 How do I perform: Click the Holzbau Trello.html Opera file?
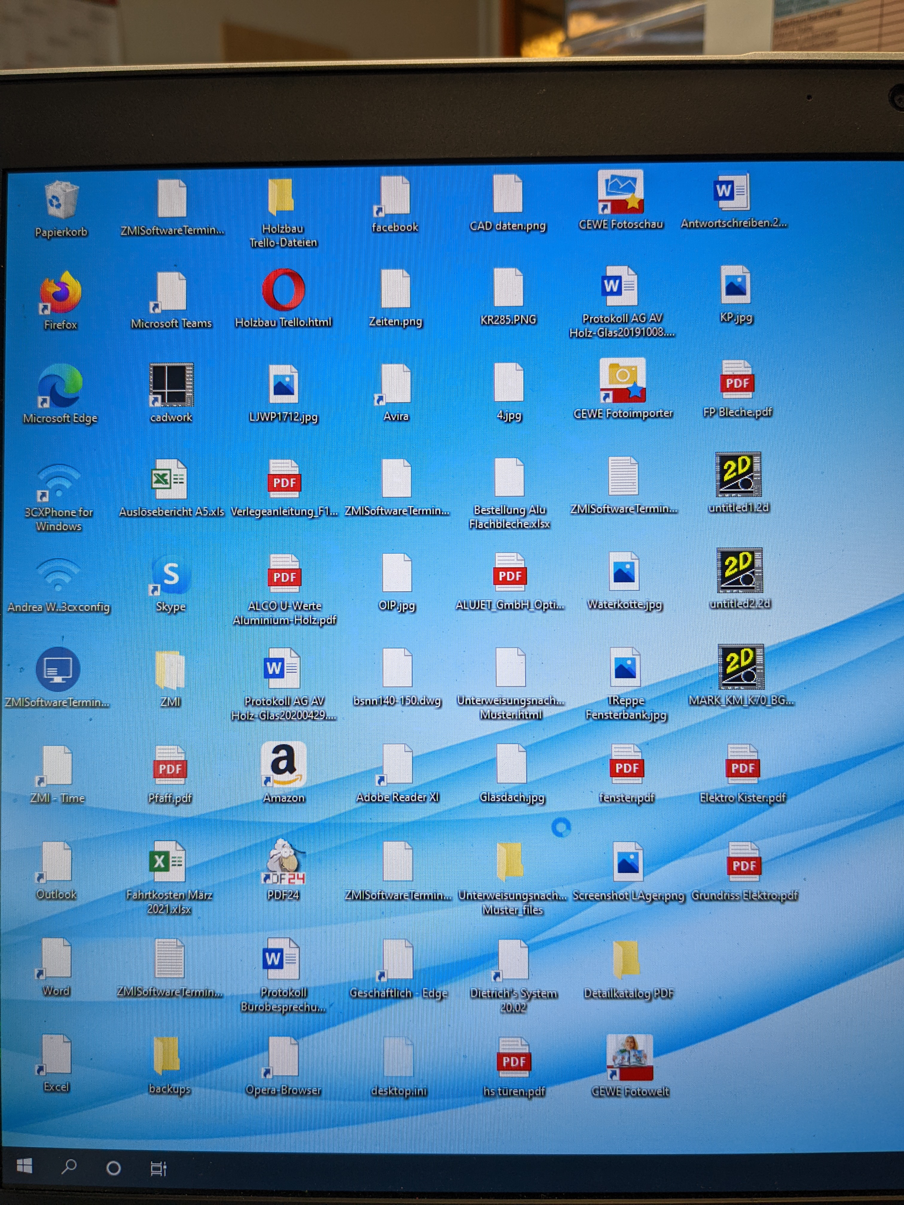[x=283, y=290]
